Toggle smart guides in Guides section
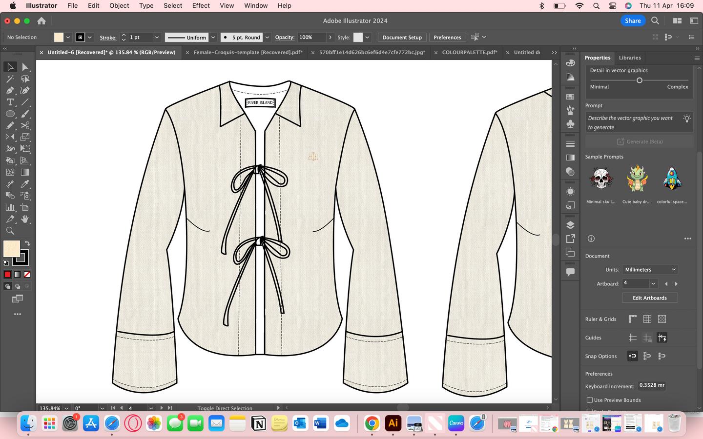This screenshot has height=439, width=703. pos(662,338)
